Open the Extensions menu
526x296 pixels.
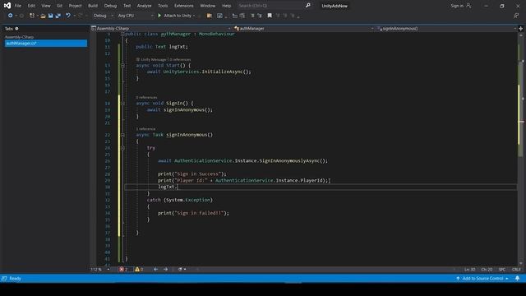tap(184, 6)
